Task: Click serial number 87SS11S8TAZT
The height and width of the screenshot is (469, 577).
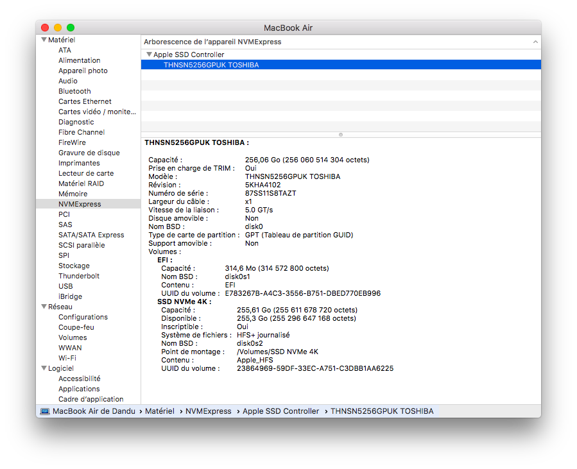Action: (x=270, y=194)
